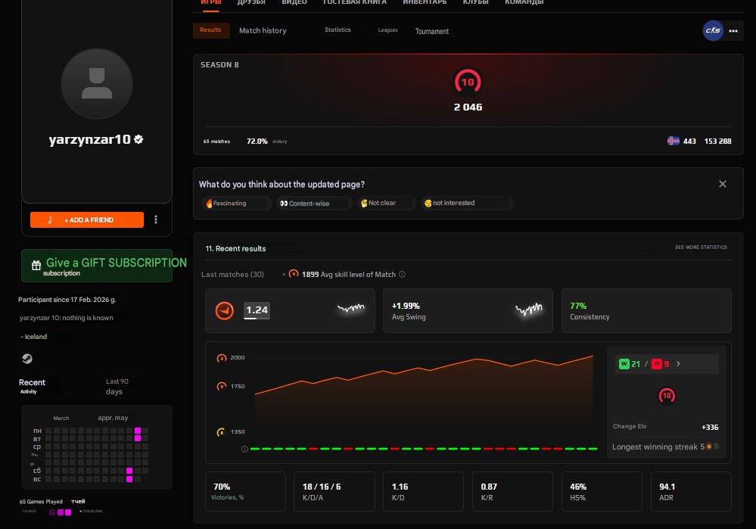
Task: Click the gift icon on subscription banner
Action: pos(36,265)
